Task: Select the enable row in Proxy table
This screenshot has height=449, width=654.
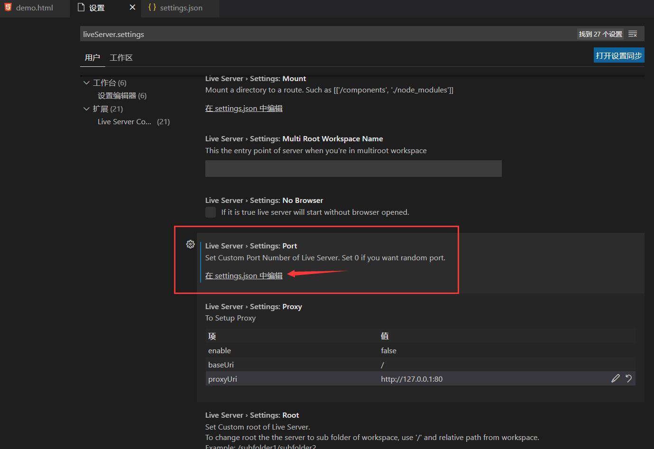Action: [x=420, y=351]
